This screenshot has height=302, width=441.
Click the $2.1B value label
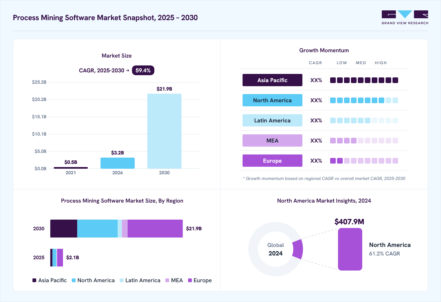(x=72, y=257)
